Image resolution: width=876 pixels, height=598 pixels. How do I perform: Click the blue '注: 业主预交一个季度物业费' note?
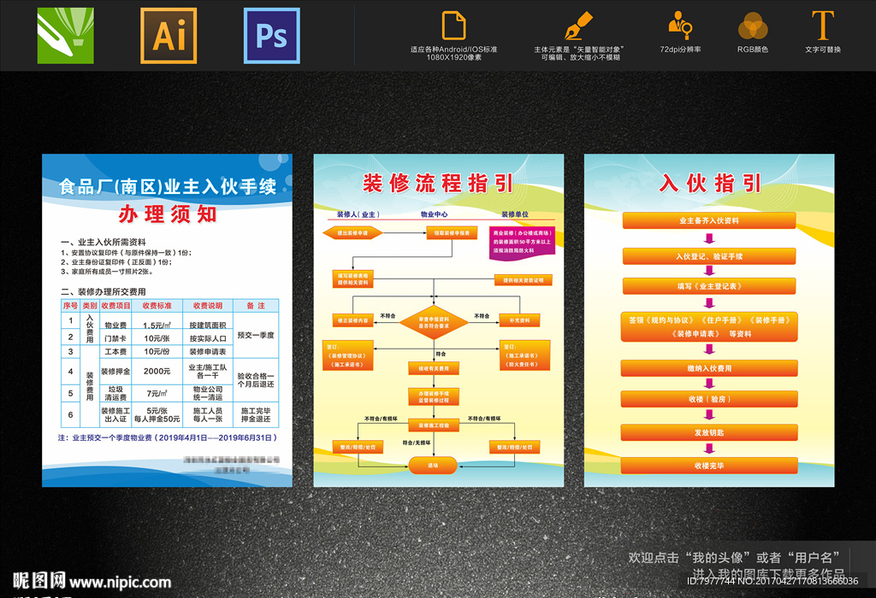[x=168, y=438]
